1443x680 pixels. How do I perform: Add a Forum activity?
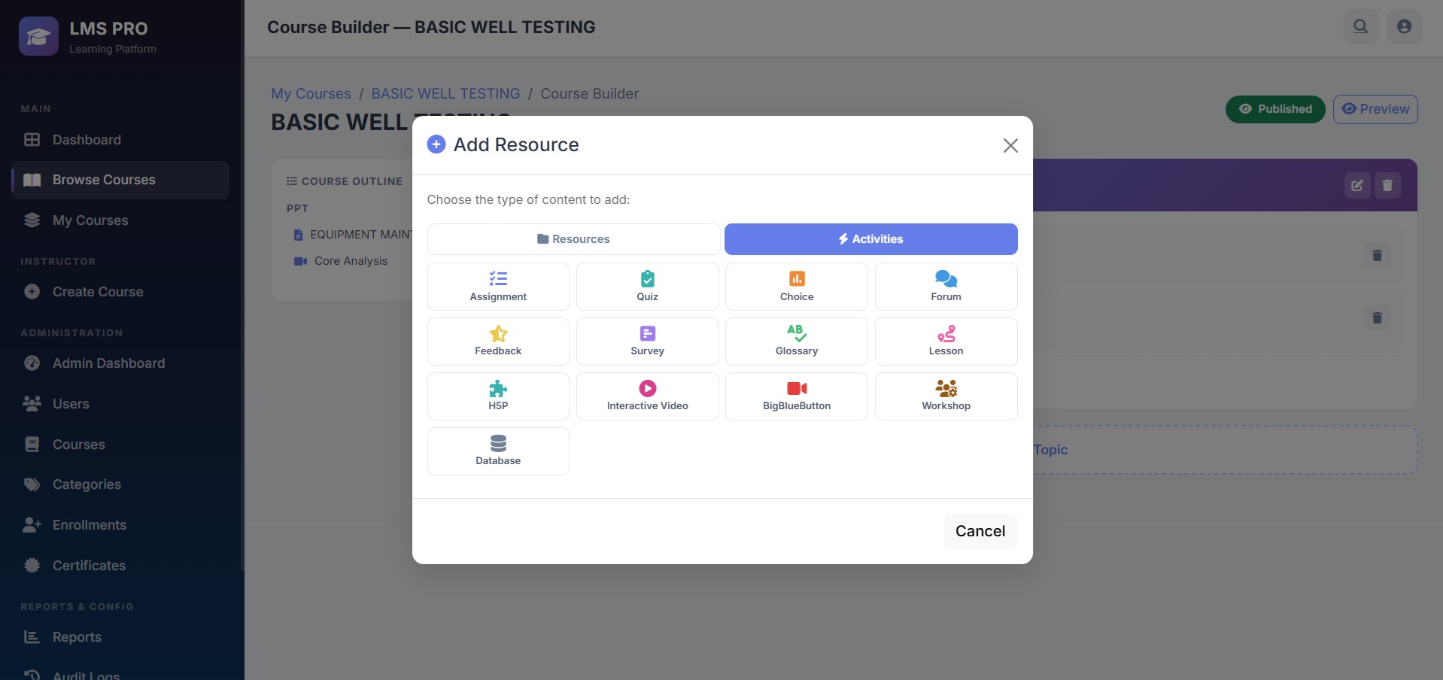tap(946, 287)
